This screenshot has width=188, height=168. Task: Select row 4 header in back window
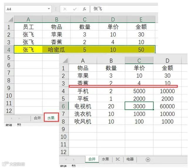pos(9,49)
